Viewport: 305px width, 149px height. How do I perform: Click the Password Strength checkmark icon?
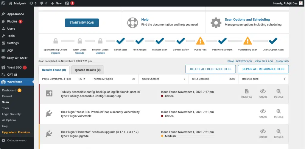point(222,41)
